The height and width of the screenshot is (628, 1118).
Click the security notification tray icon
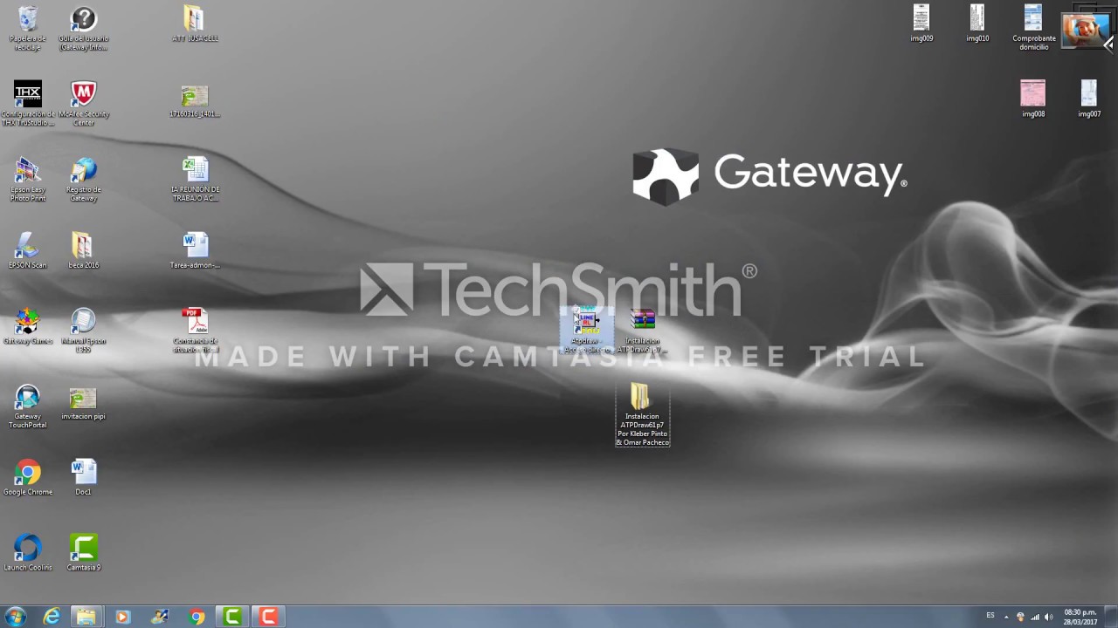[x=1020, y=617]
